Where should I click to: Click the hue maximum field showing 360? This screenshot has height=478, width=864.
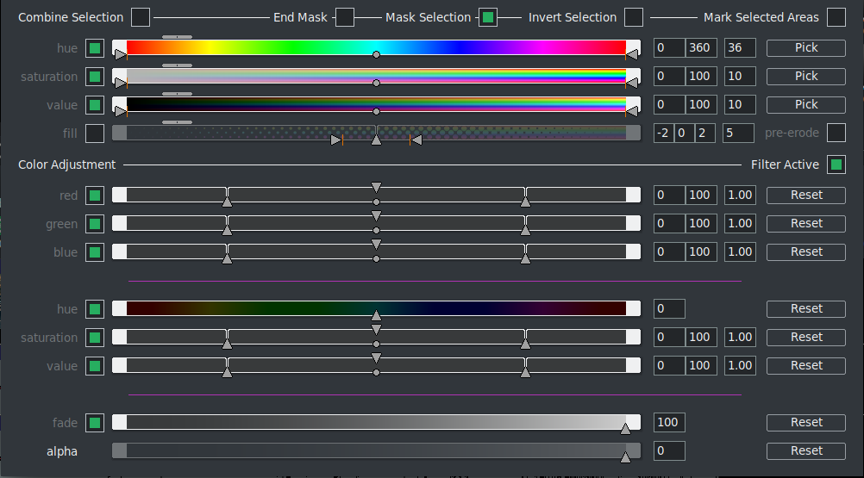click(699, 48)
